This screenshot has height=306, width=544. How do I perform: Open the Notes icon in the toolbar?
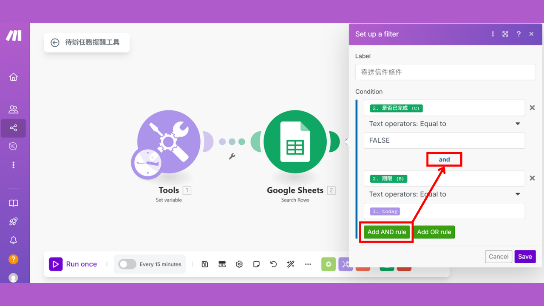tap(256, 264)
